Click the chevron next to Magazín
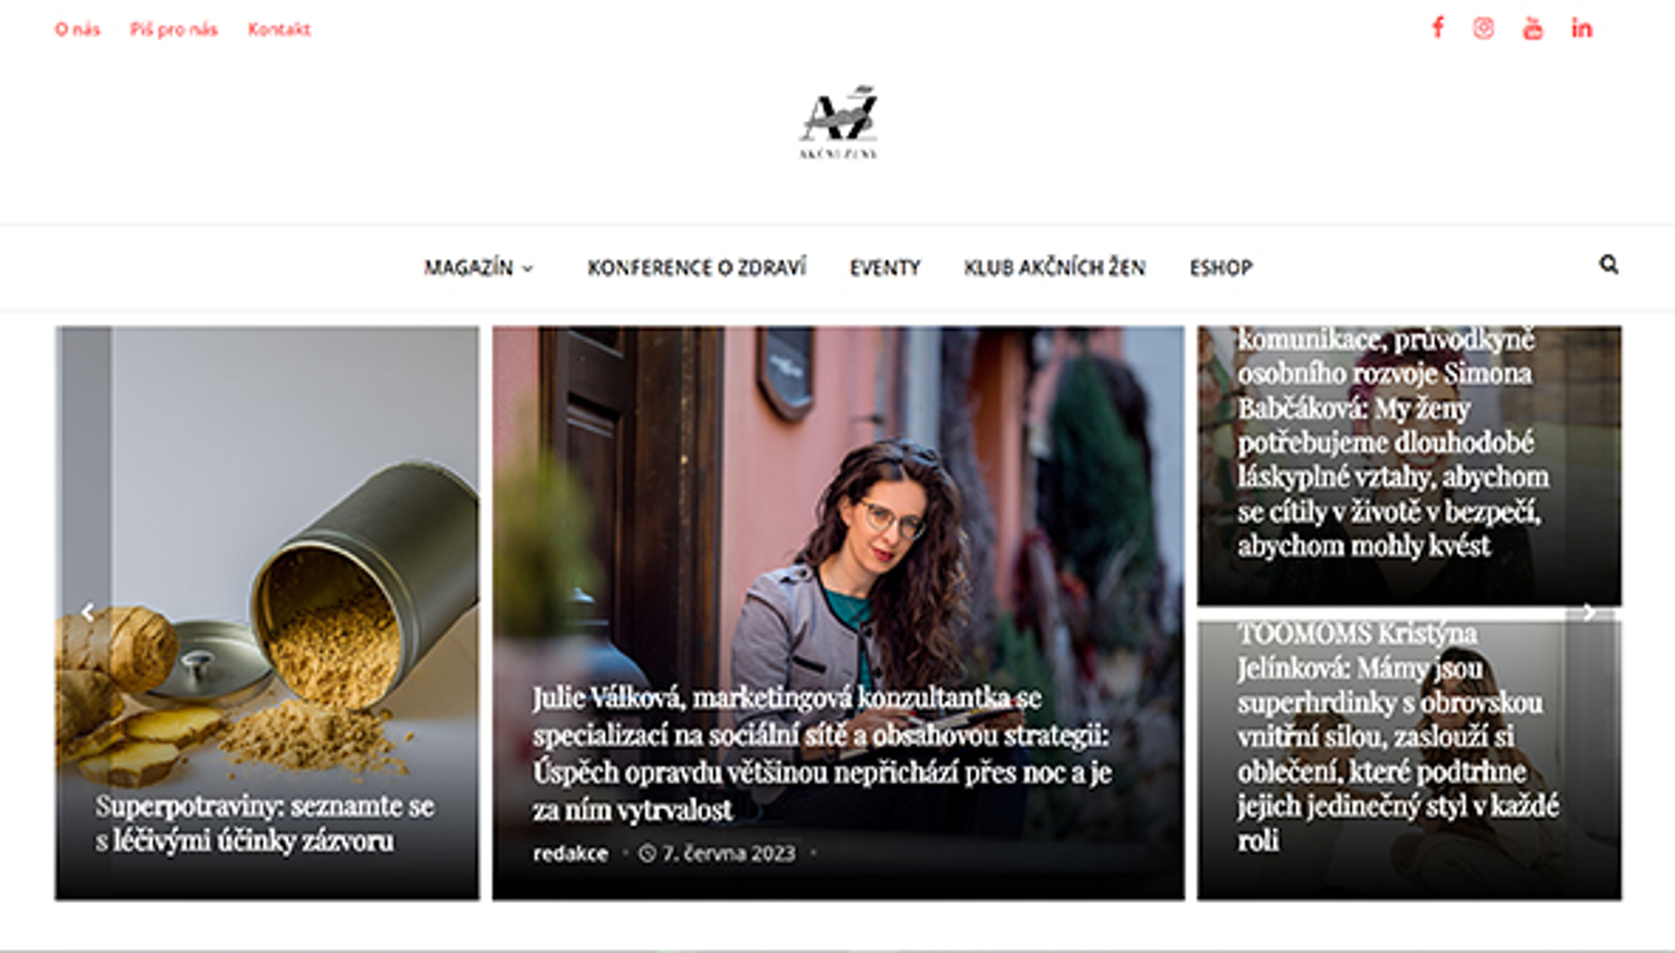The width and height of the screenshot is (1675, 953). (x=528, y=269)
